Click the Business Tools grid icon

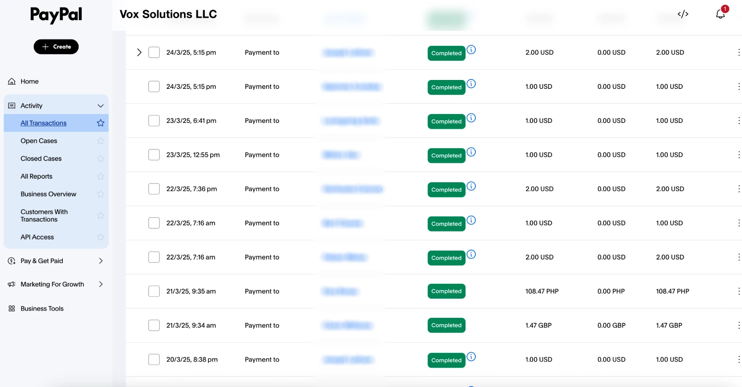[11, 308]
